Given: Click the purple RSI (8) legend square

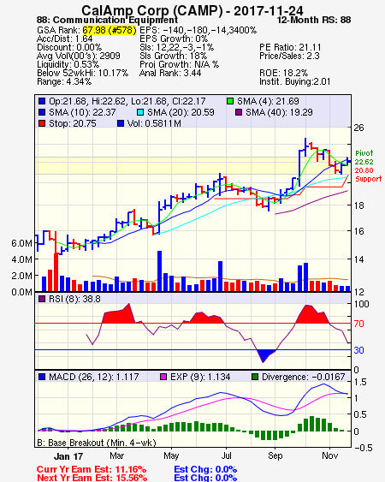Looking at the screenshot, I should pos(42,299).
